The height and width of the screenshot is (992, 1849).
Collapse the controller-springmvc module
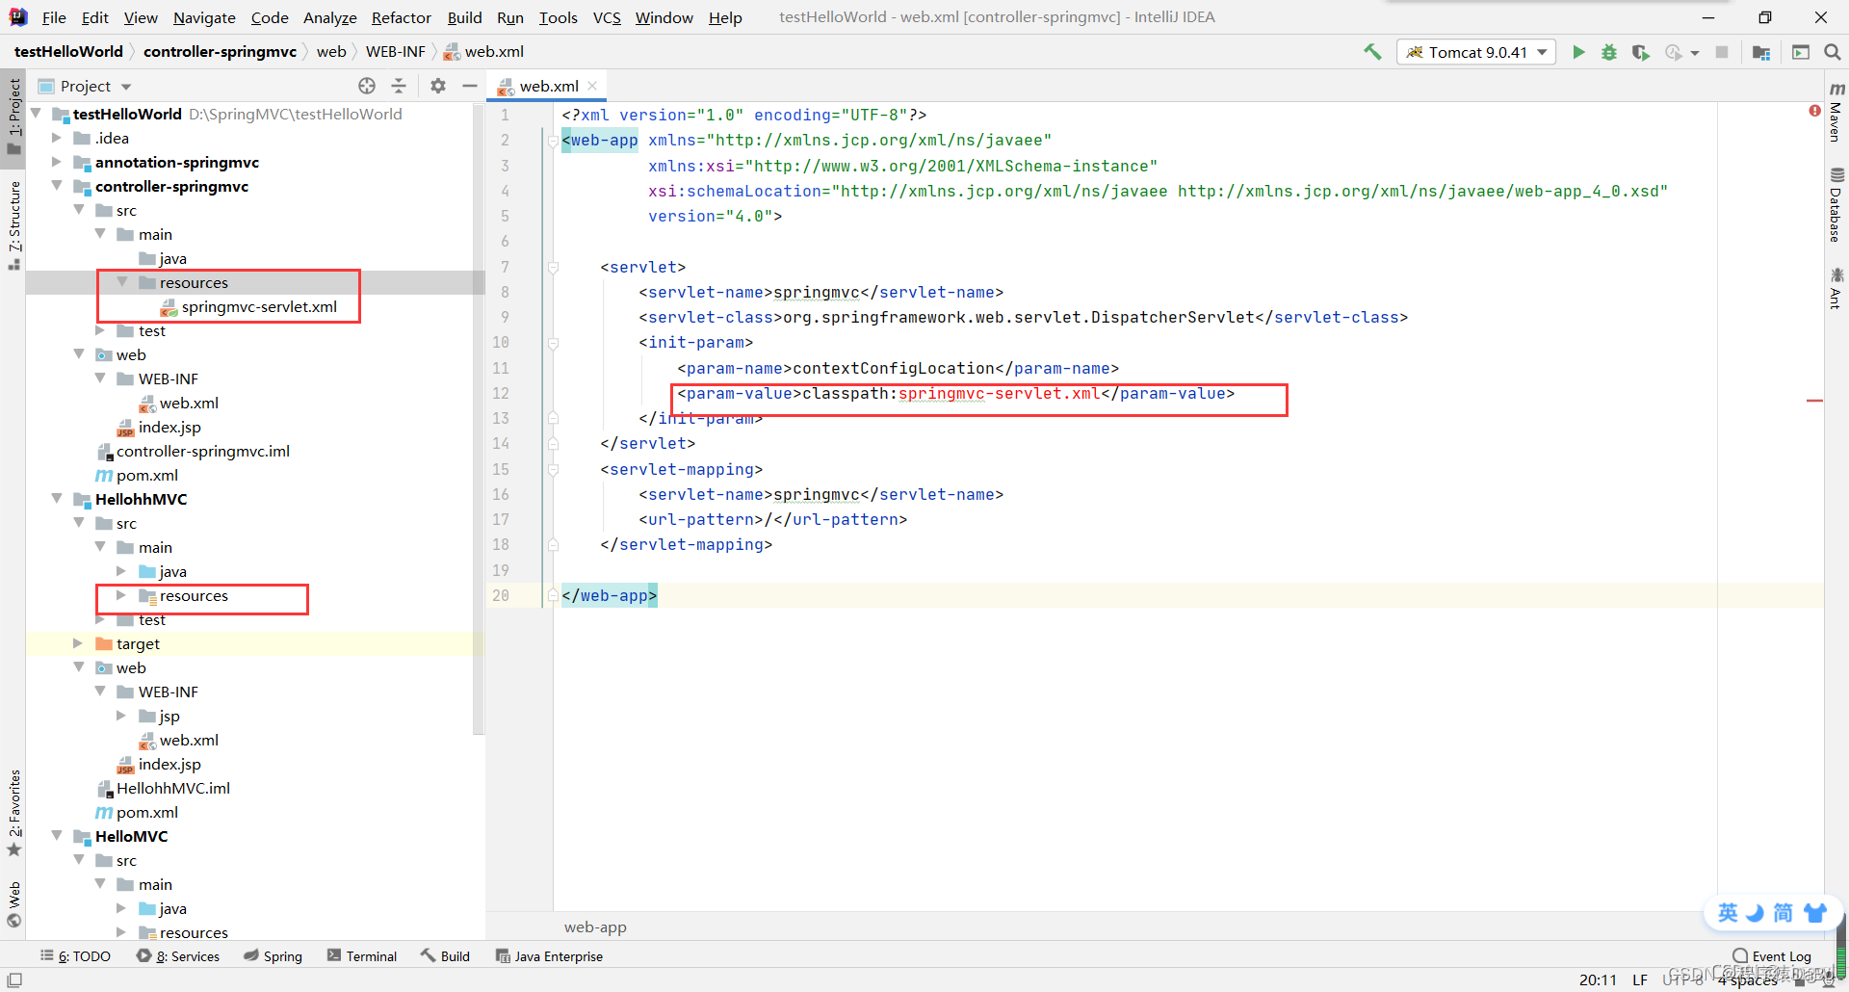point(57,186)
